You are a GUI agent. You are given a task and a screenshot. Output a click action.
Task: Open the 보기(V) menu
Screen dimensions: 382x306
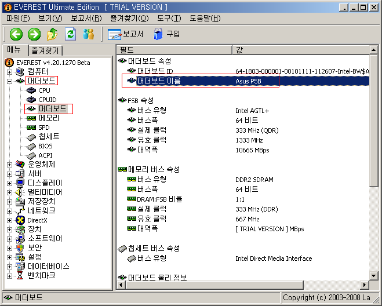pos(50,19)
